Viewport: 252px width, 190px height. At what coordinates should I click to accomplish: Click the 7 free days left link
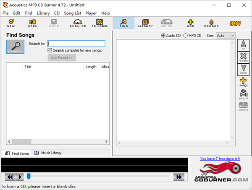pos(220,159)
